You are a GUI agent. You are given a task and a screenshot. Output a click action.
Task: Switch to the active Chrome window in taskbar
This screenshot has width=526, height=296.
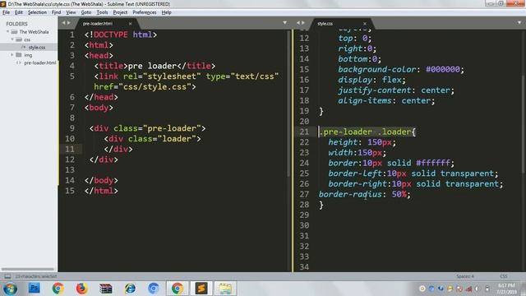(x=178, y=289)
